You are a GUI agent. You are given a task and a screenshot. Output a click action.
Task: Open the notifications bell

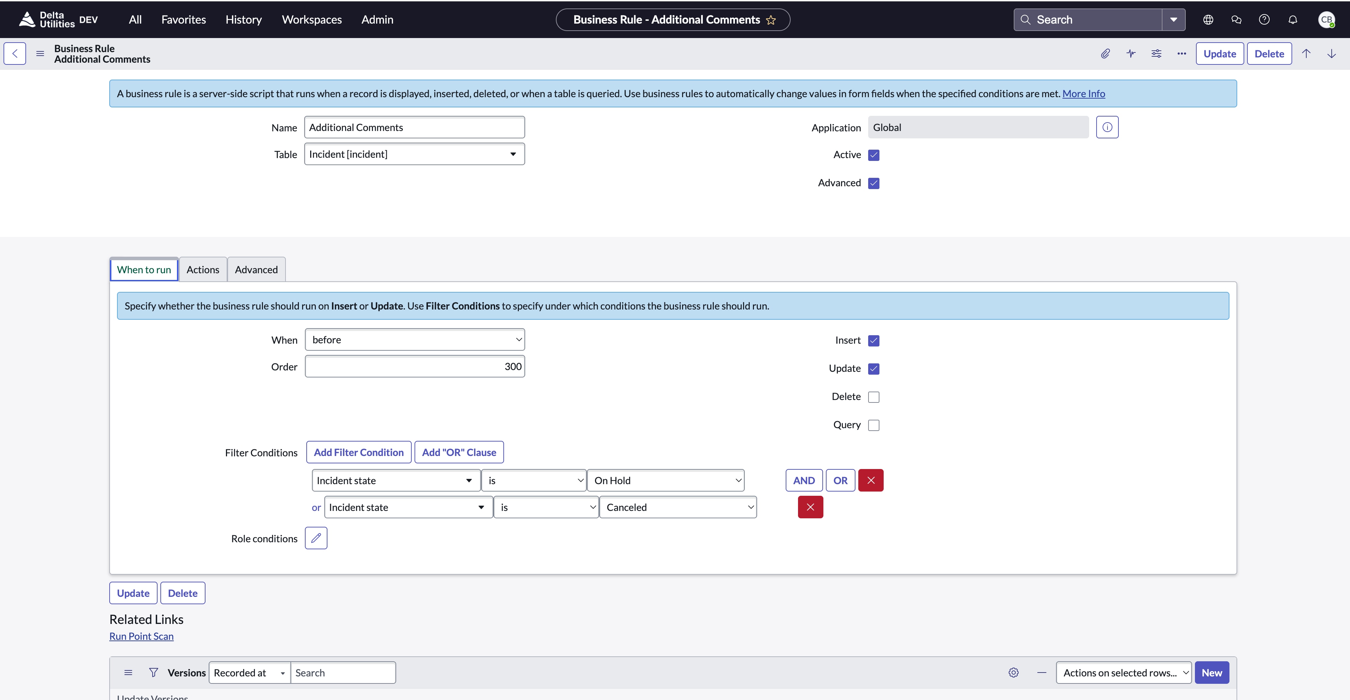1292,19
